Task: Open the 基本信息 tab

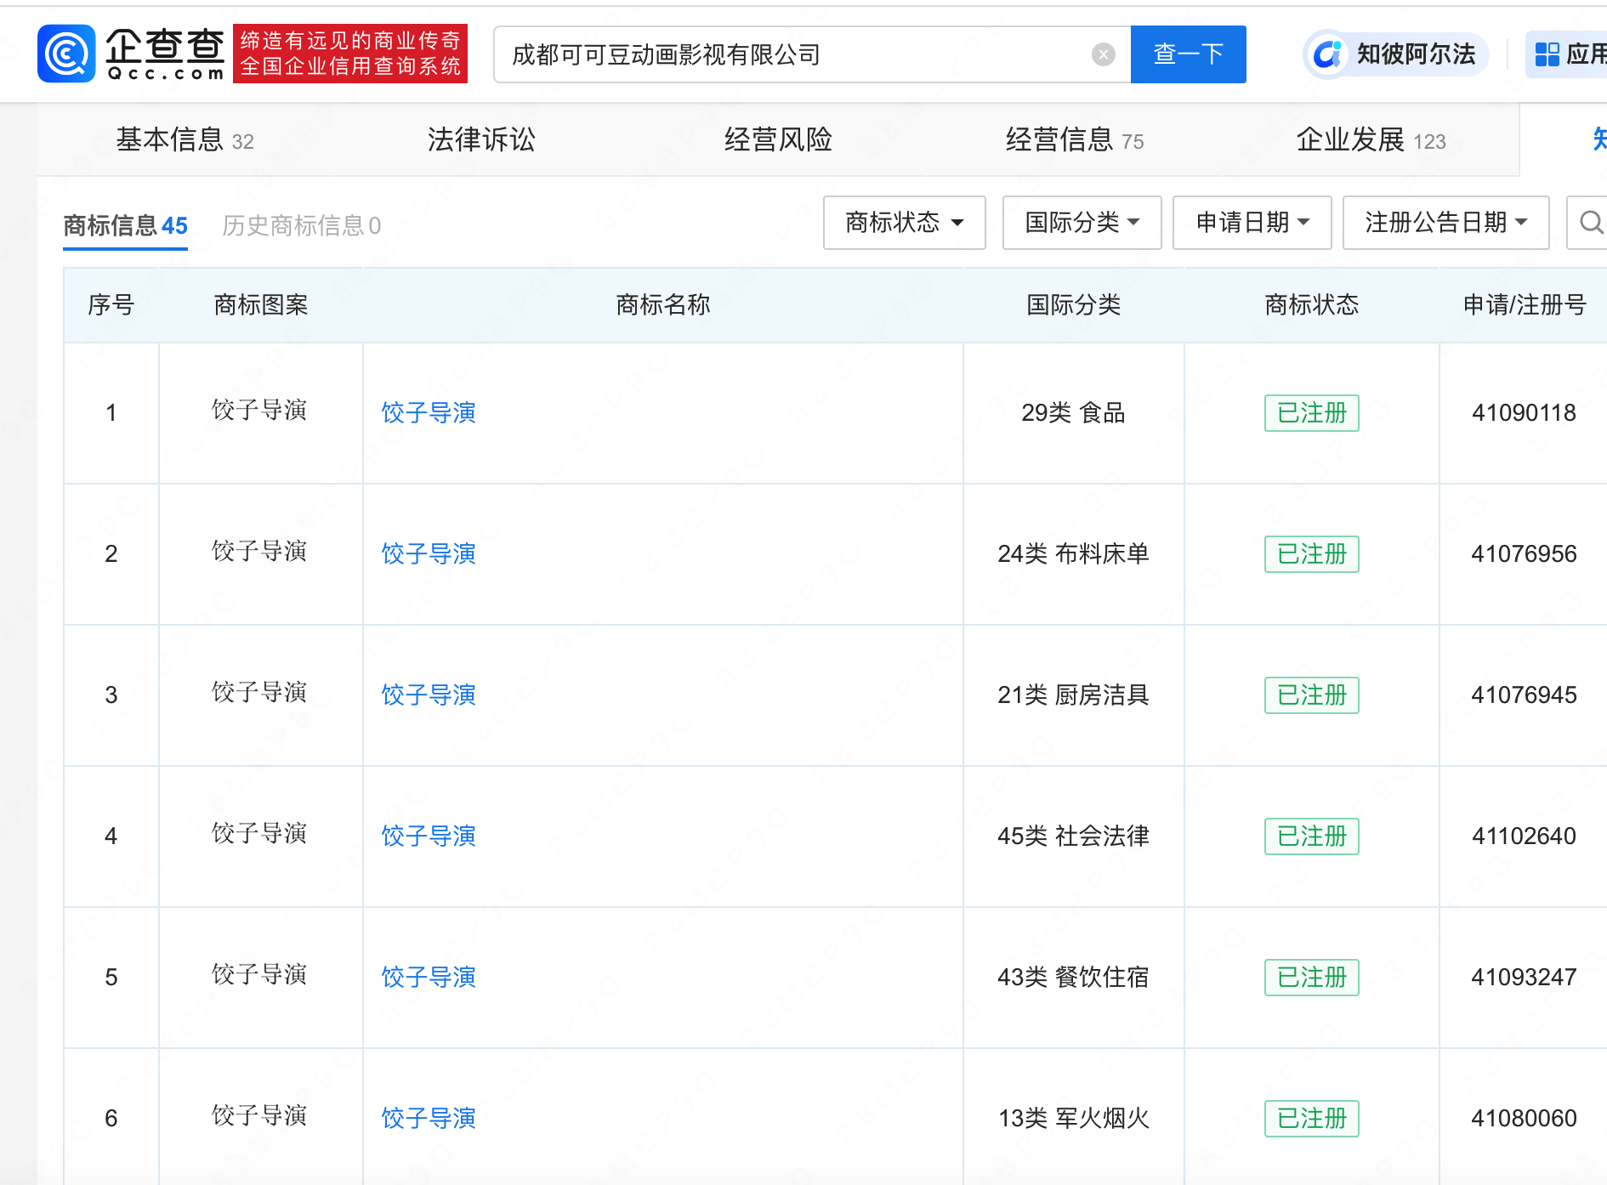Action: 185,139
